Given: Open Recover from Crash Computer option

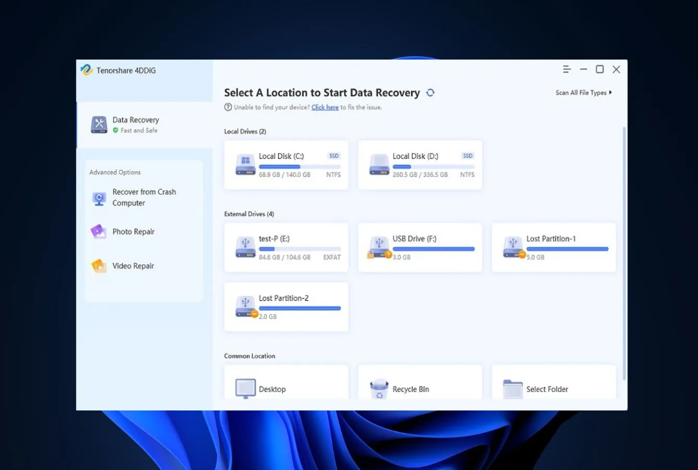Looking at the screenshot, I should (144, 198).
